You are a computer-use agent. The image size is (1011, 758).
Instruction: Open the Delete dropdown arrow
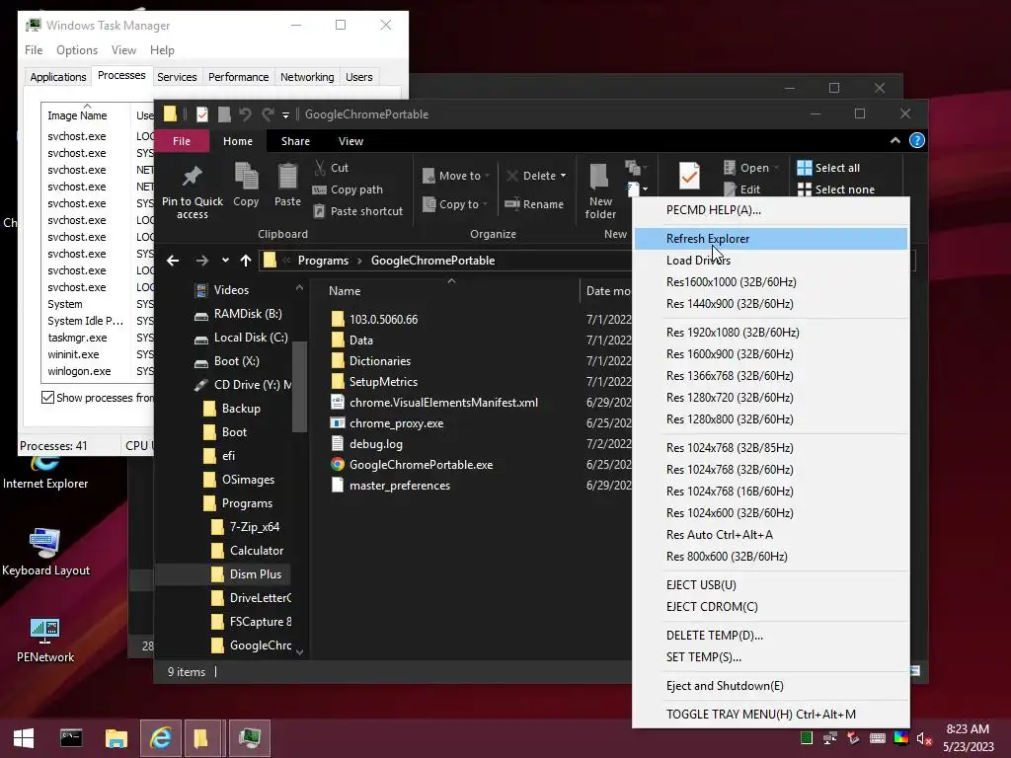(x=563, y=176)
